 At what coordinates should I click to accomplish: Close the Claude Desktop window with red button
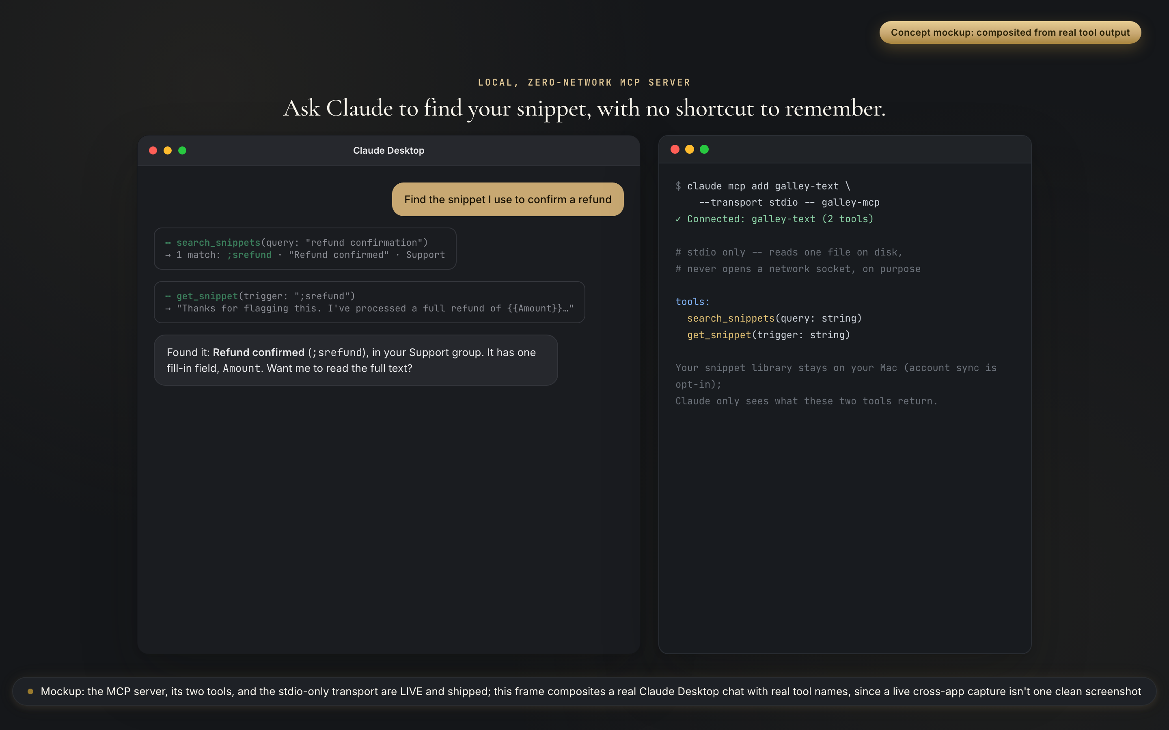point(153,150)
